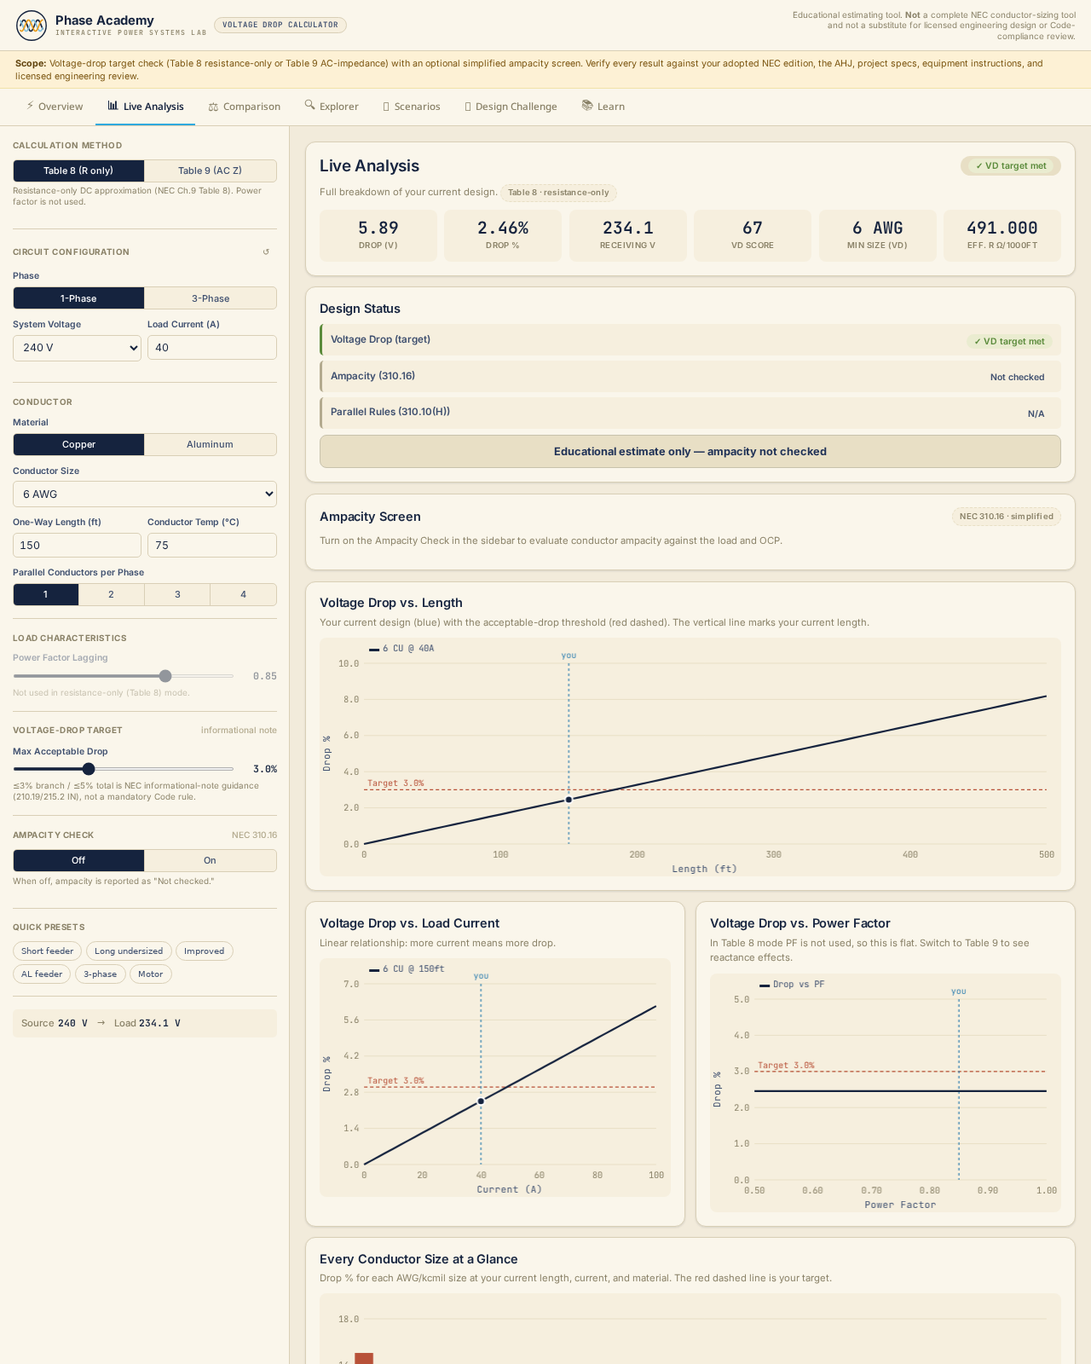
Task: Click the Comparison tab scales icon
Action: pyautogui.click(x=213, y=107)
